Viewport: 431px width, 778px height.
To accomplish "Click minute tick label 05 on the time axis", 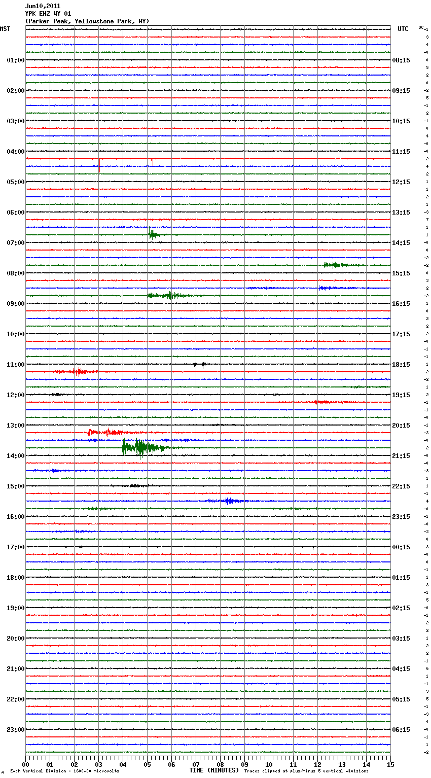I will (x=147, y=764).
